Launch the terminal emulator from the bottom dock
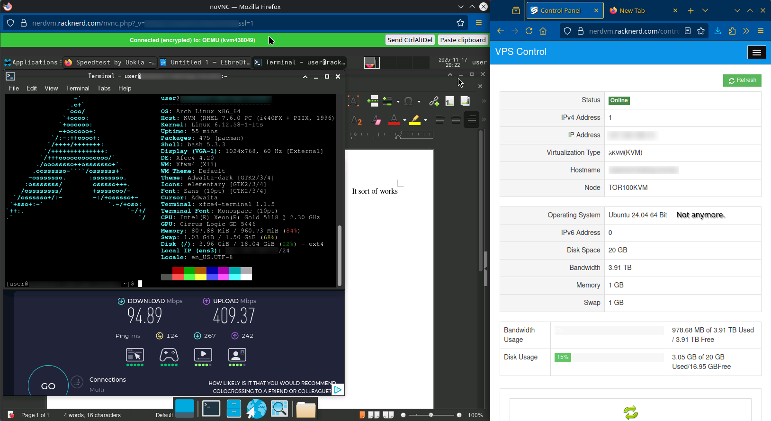Screen dimensions: 771x421 tap(211, 409)
